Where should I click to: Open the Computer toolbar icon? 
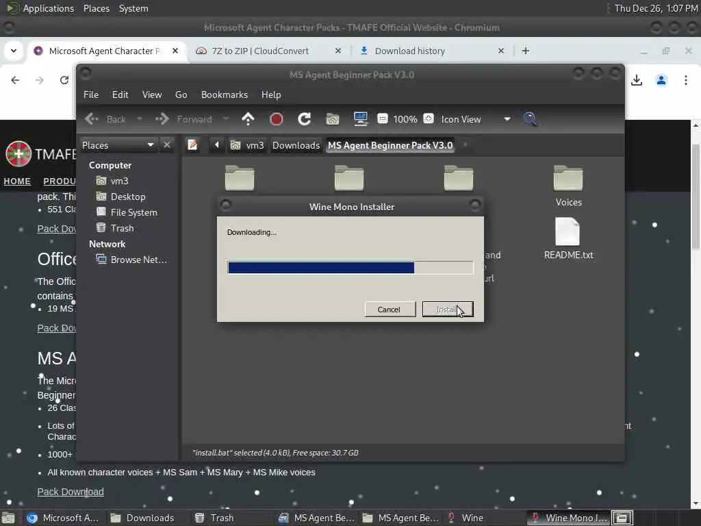tap(360, 119)
